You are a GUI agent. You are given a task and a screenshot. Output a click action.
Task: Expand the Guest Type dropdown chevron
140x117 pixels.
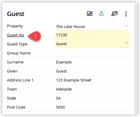pos(126,43)
